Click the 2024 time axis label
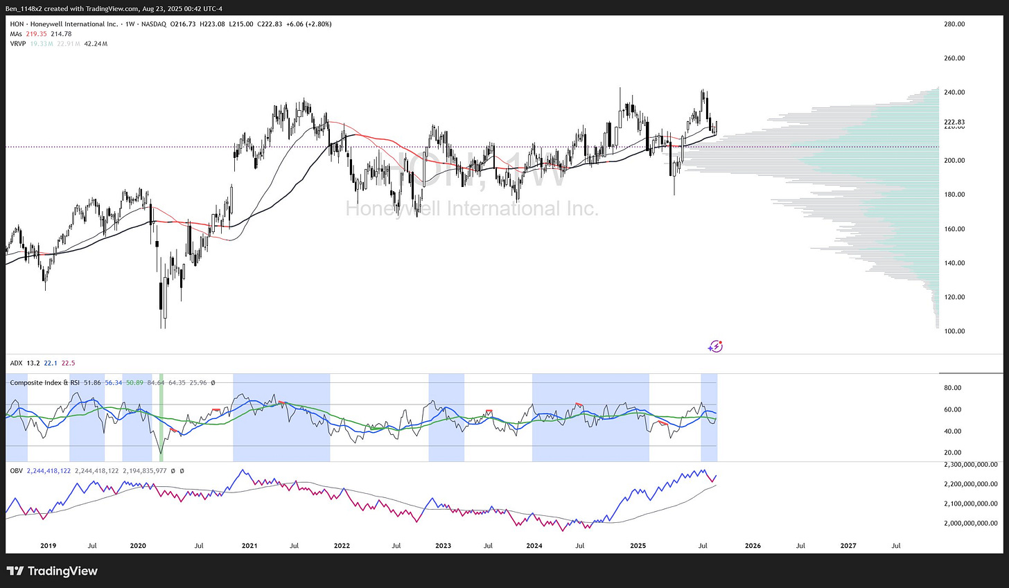This screenshot has width=1009, height=588. coord(534,546)
